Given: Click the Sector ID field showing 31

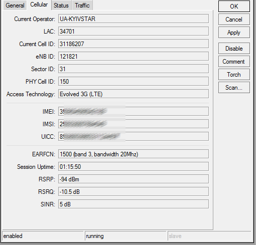Looking at the screenshot, I should coord(134,69).
